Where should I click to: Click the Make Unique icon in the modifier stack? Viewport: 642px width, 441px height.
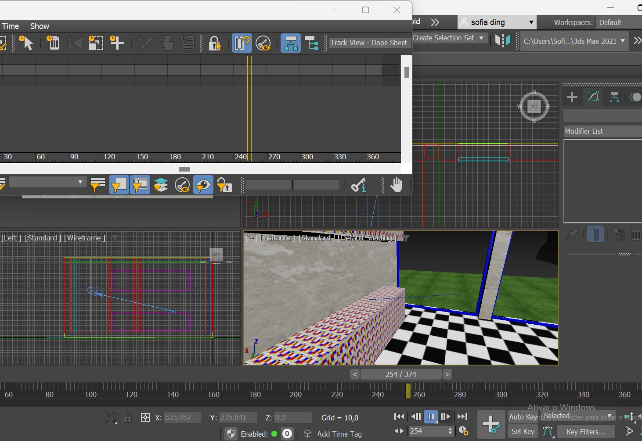click(618, 234)
